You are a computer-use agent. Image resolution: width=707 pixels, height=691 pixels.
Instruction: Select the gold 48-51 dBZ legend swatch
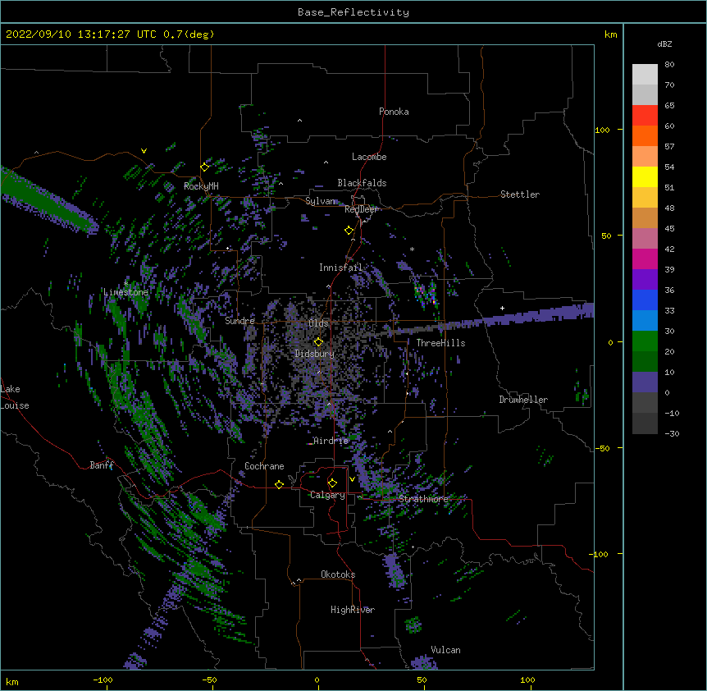tap(645, 197)
